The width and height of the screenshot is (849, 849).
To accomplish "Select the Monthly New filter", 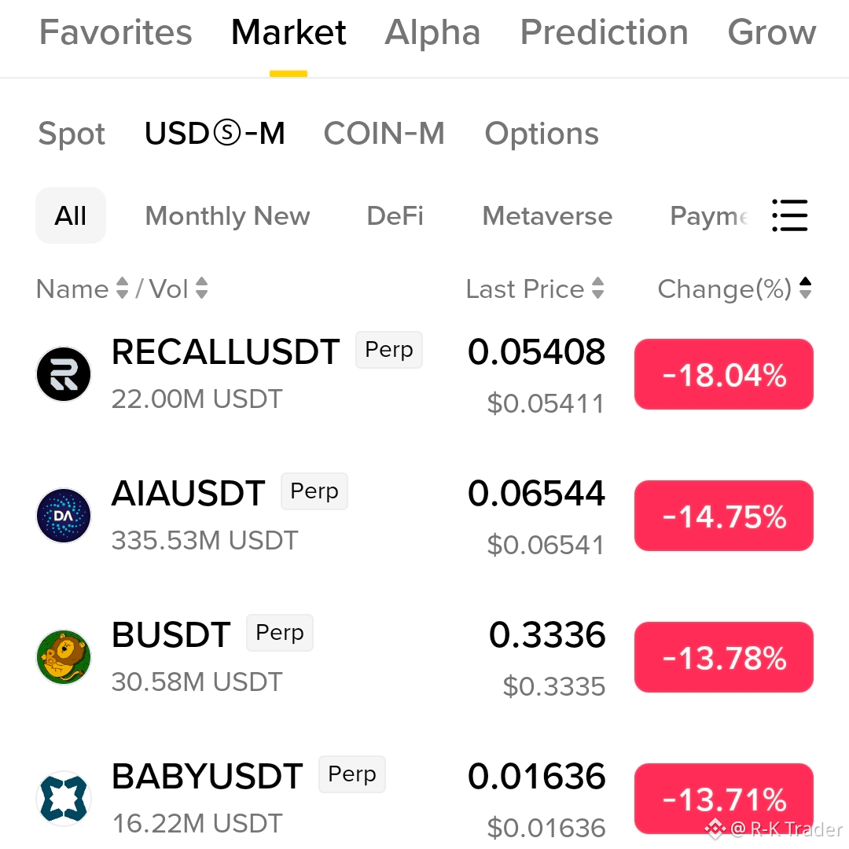I will pyautogui.click(x=227, y=217).
